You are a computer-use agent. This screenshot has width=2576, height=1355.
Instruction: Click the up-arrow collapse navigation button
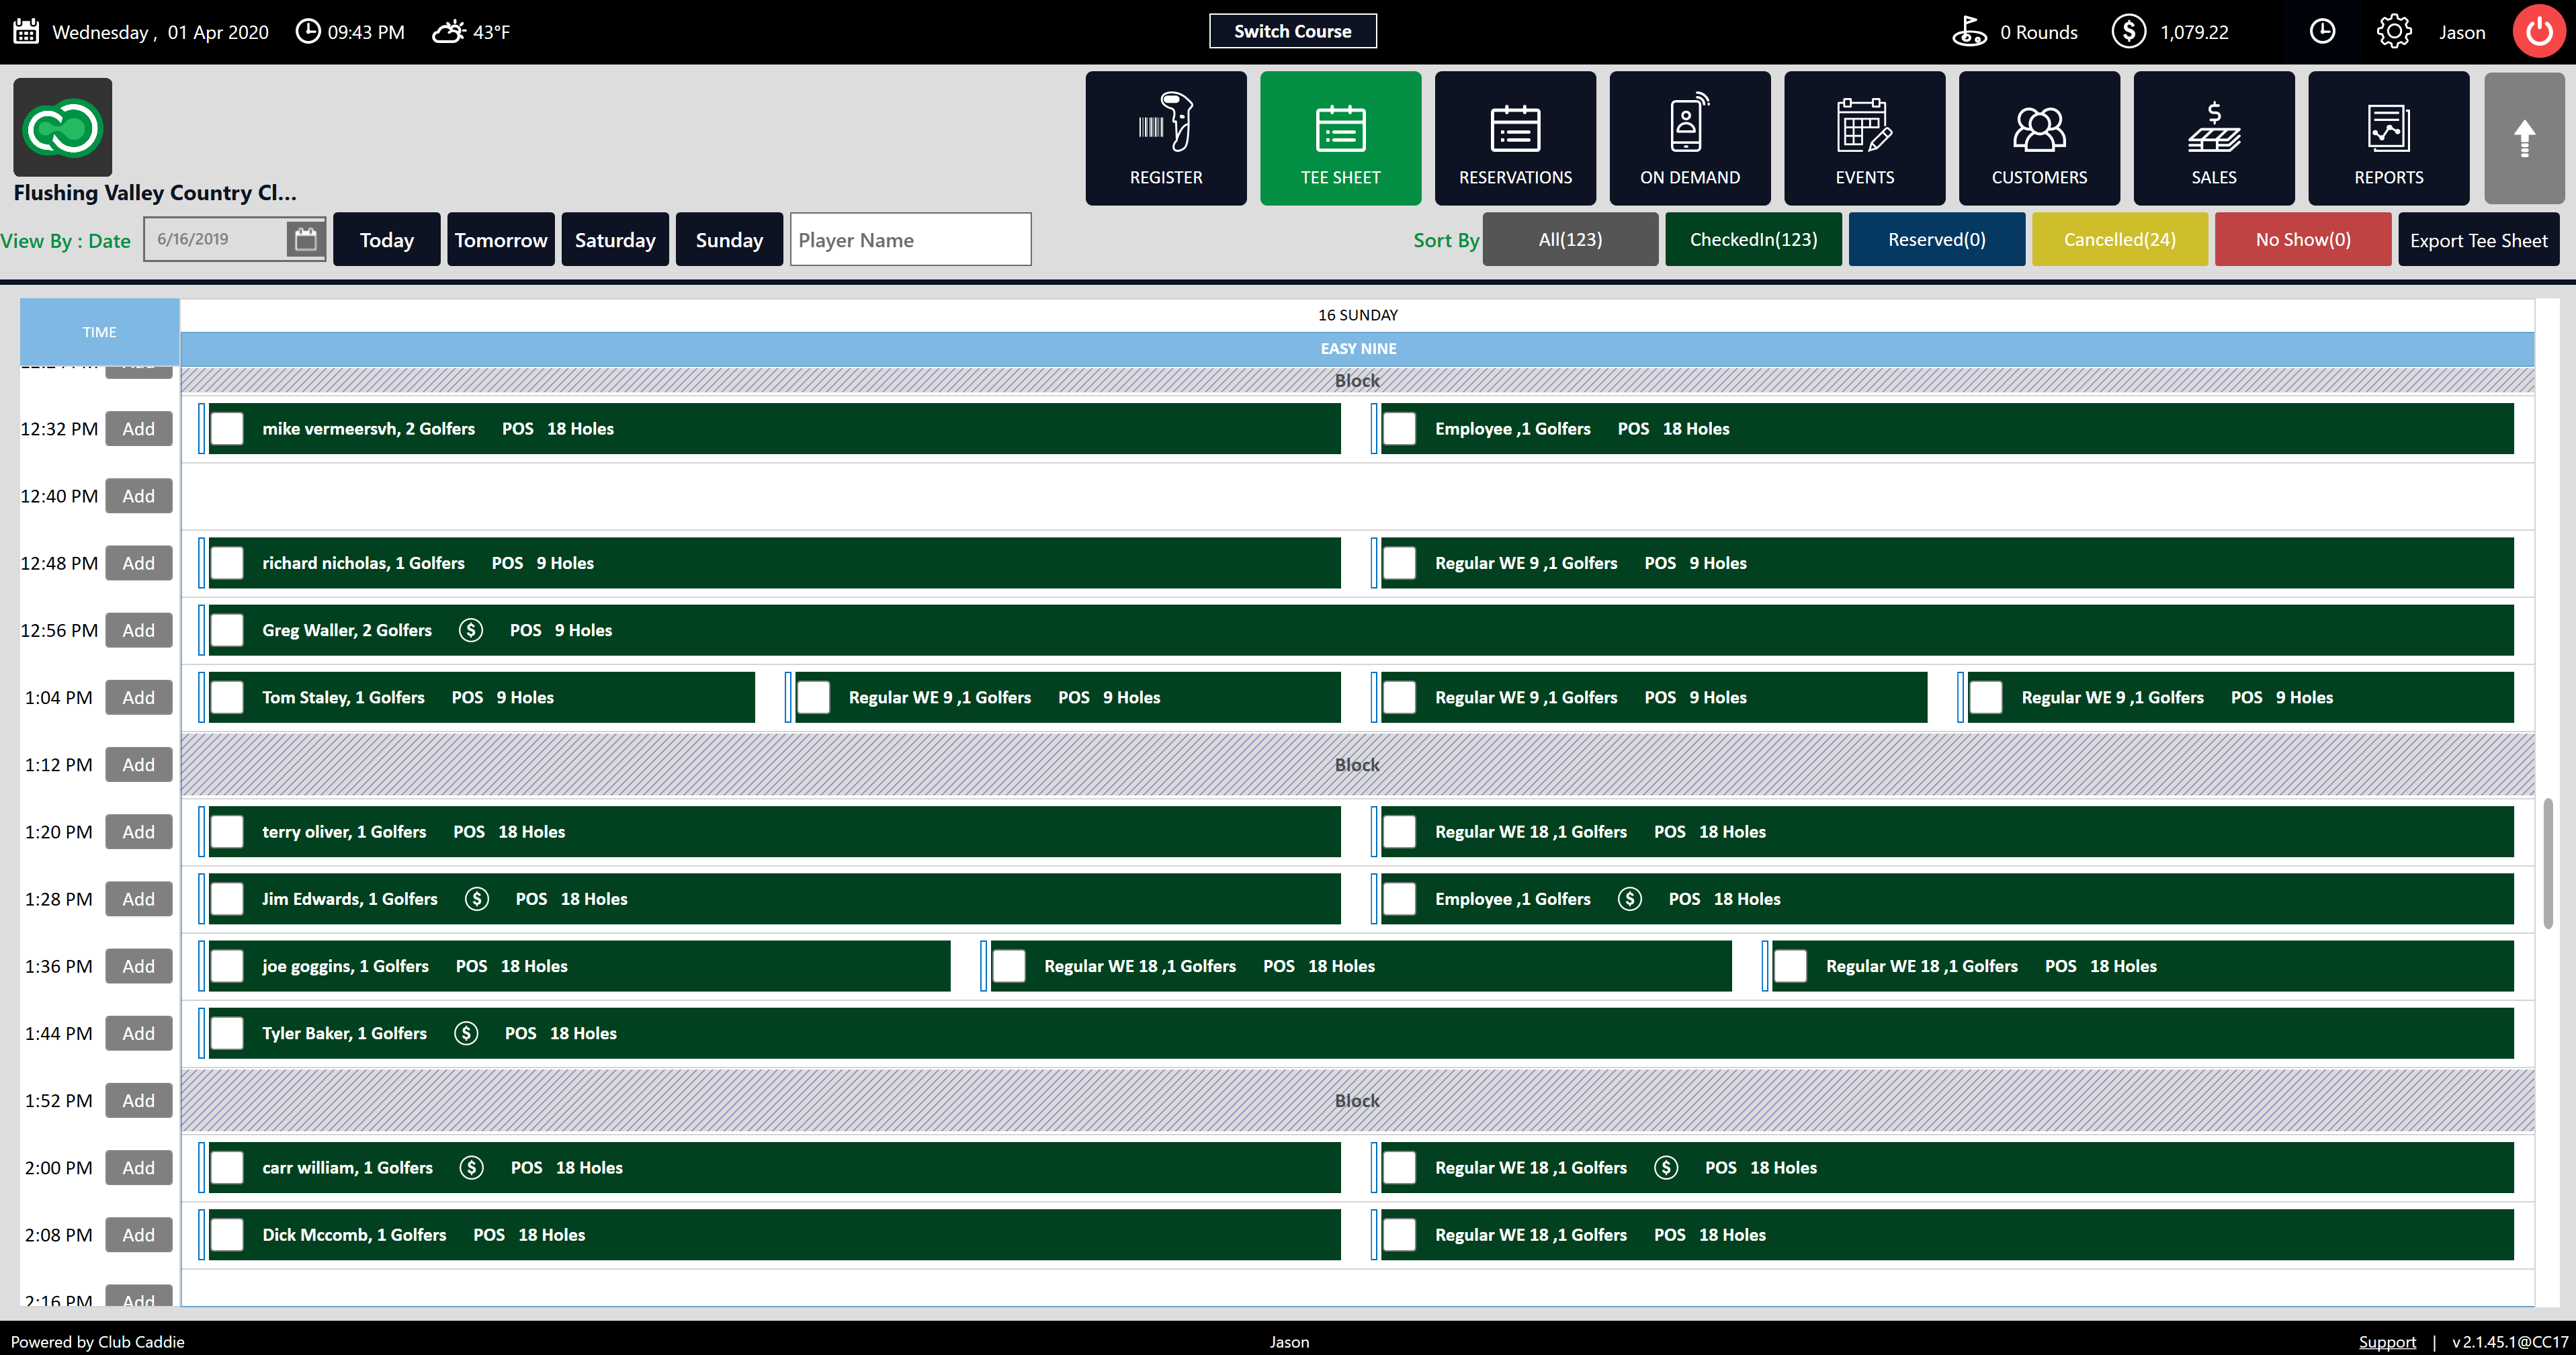[2524, 138]
